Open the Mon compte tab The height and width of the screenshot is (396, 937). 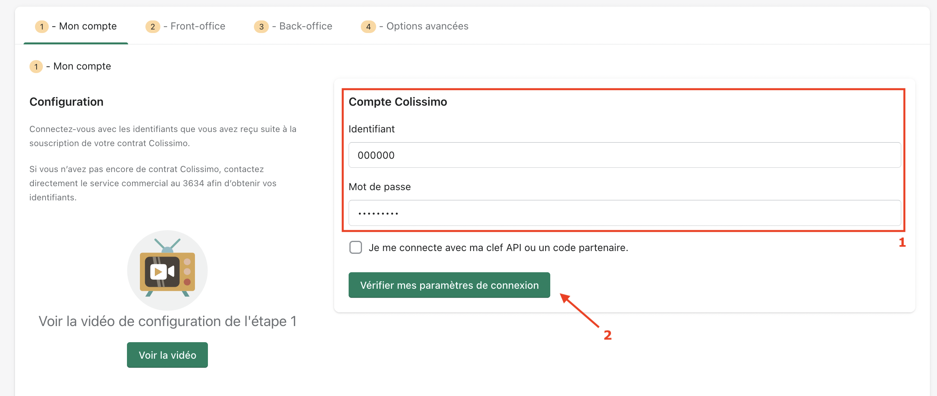(x=76, y=26)
